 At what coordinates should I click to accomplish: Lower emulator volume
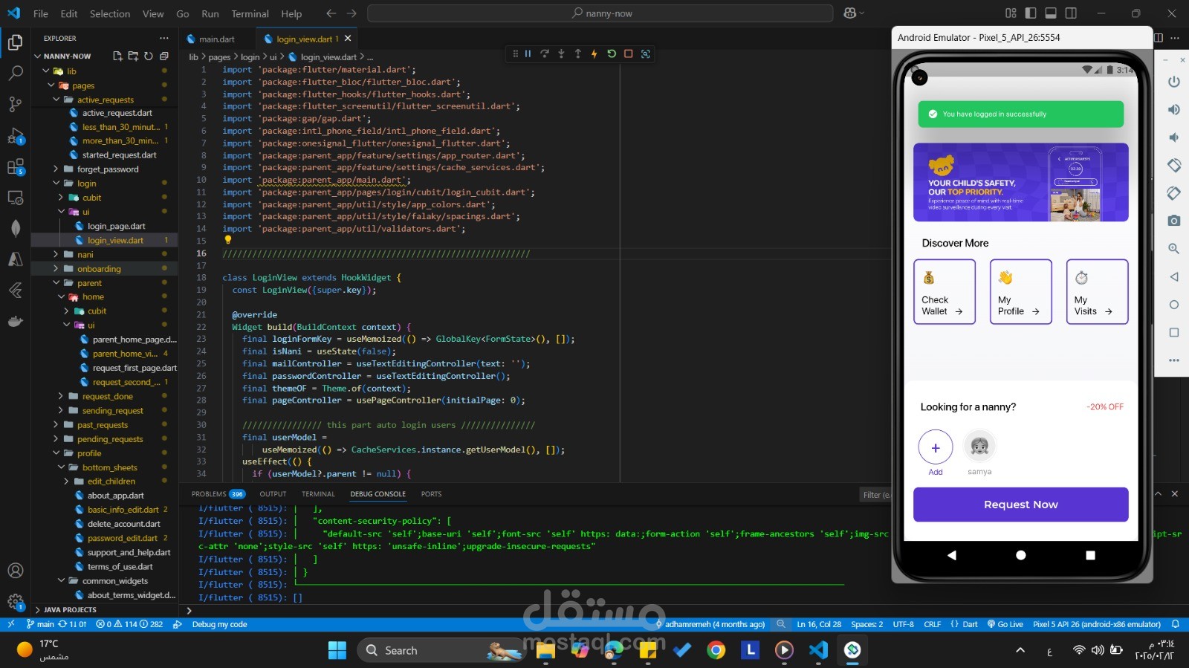tap(1174, 137)
